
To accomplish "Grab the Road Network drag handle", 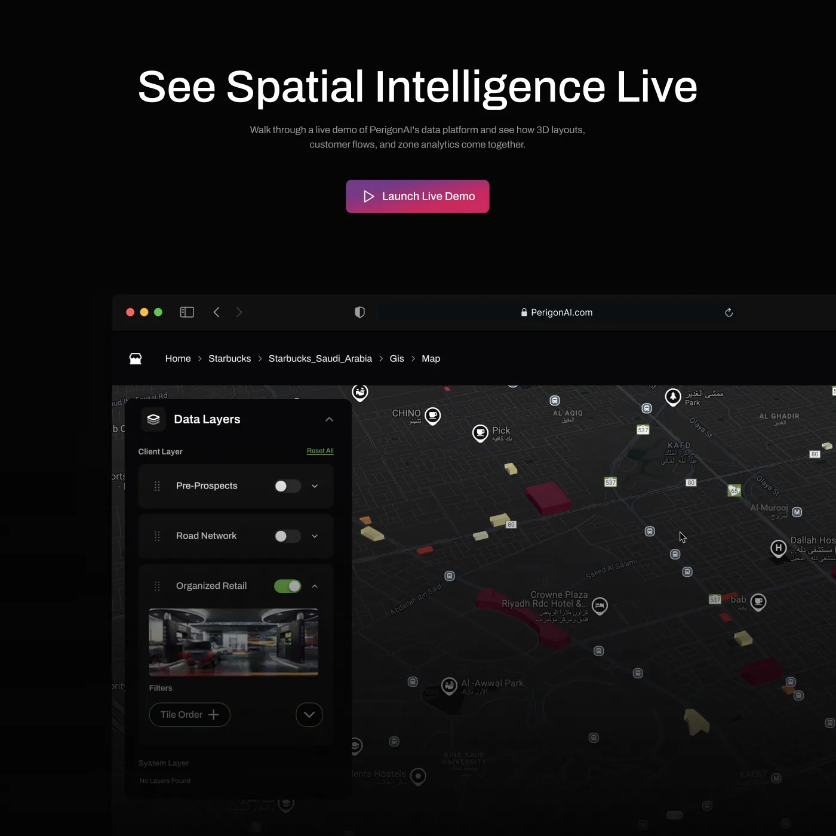I will tap(157, 536).
